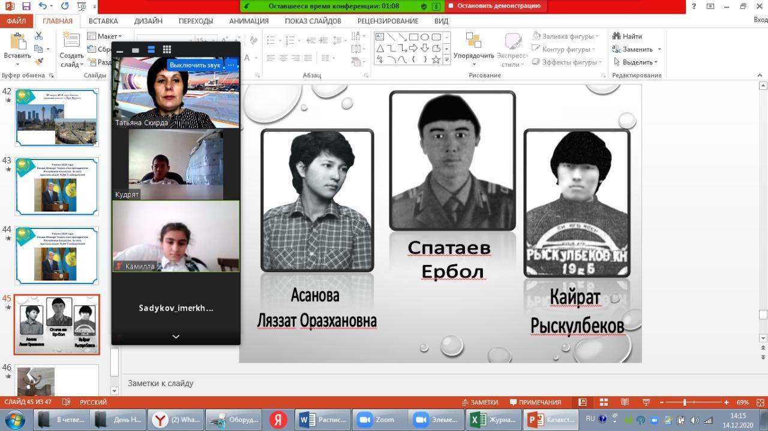Click the Найти find button
Image resolution: width=768 pixels, height=431 pixels.
pyautogui.click(x=628, y=36)
